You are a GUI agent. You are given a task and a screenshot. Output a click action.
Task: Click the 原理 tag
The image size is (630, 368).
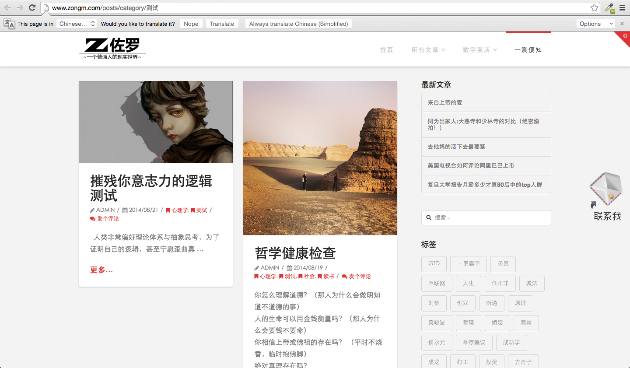tap(521, 303)
